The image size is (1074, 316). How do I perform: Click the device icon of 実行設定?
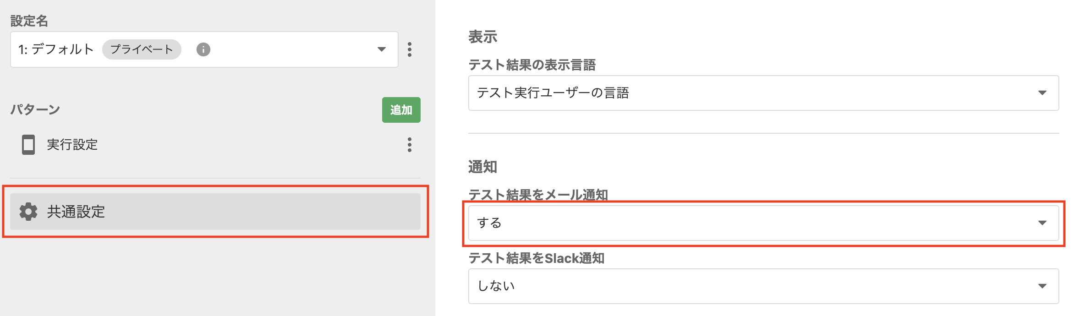pyautogui.click(x=28, y=145)
